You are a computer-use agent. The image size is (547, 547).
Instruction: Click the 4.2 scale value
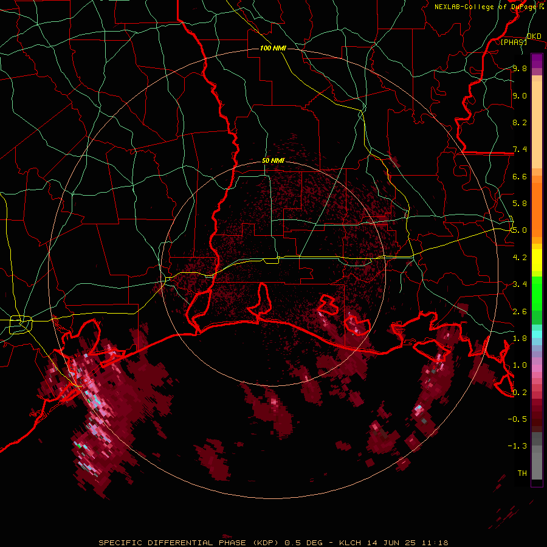[520, 258]
